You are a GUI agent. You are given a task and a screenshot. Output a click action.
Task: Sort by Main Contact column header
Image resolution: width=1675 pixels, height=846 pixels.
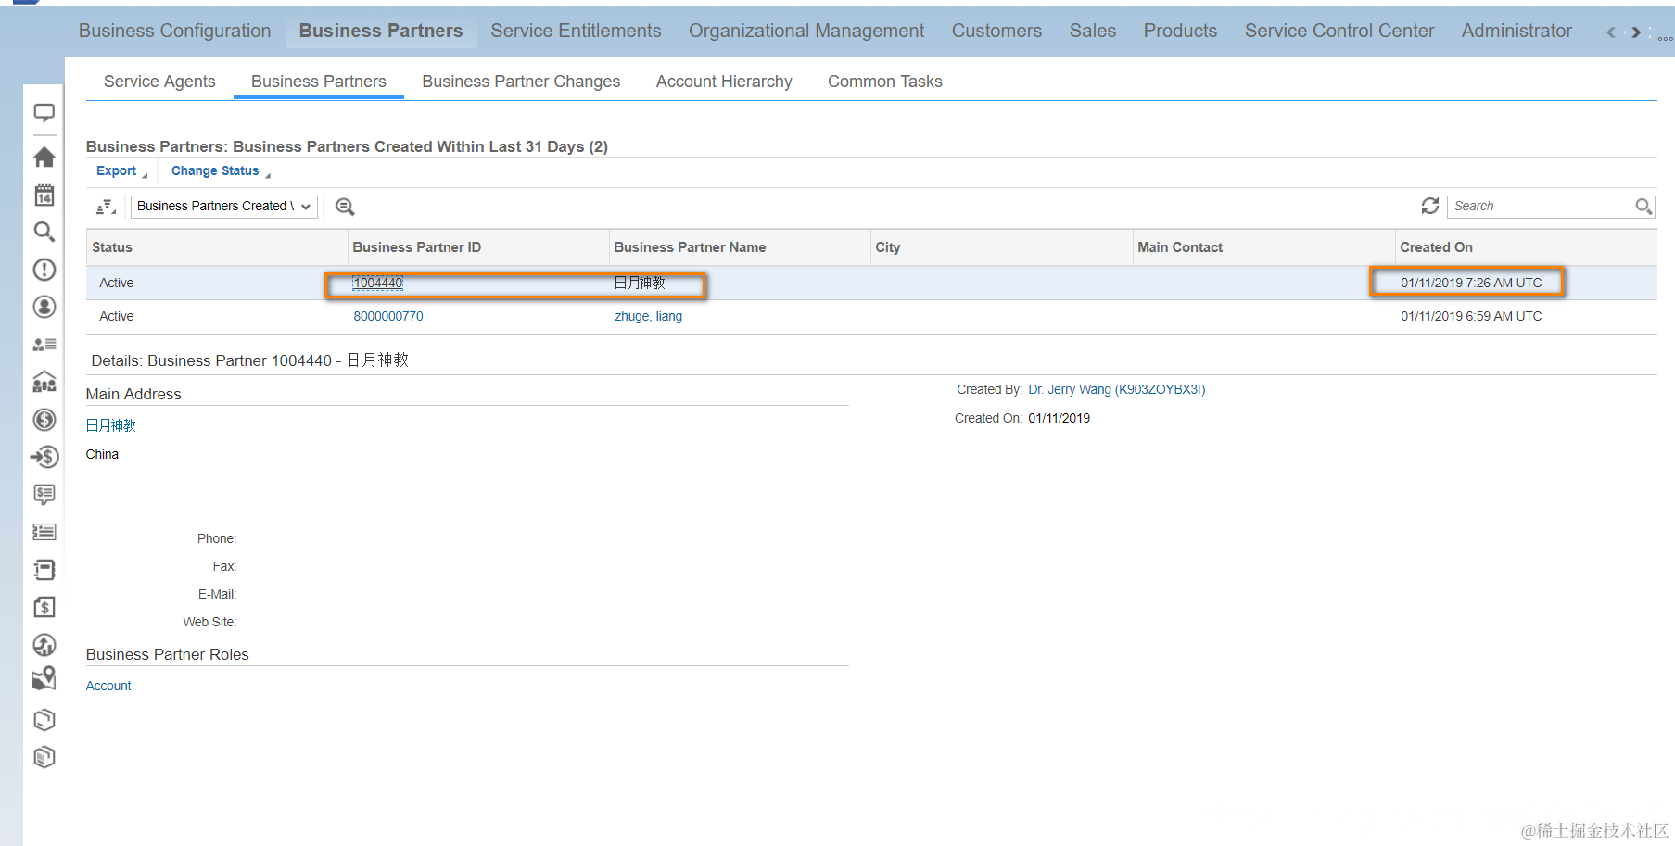click(1264, 247)
